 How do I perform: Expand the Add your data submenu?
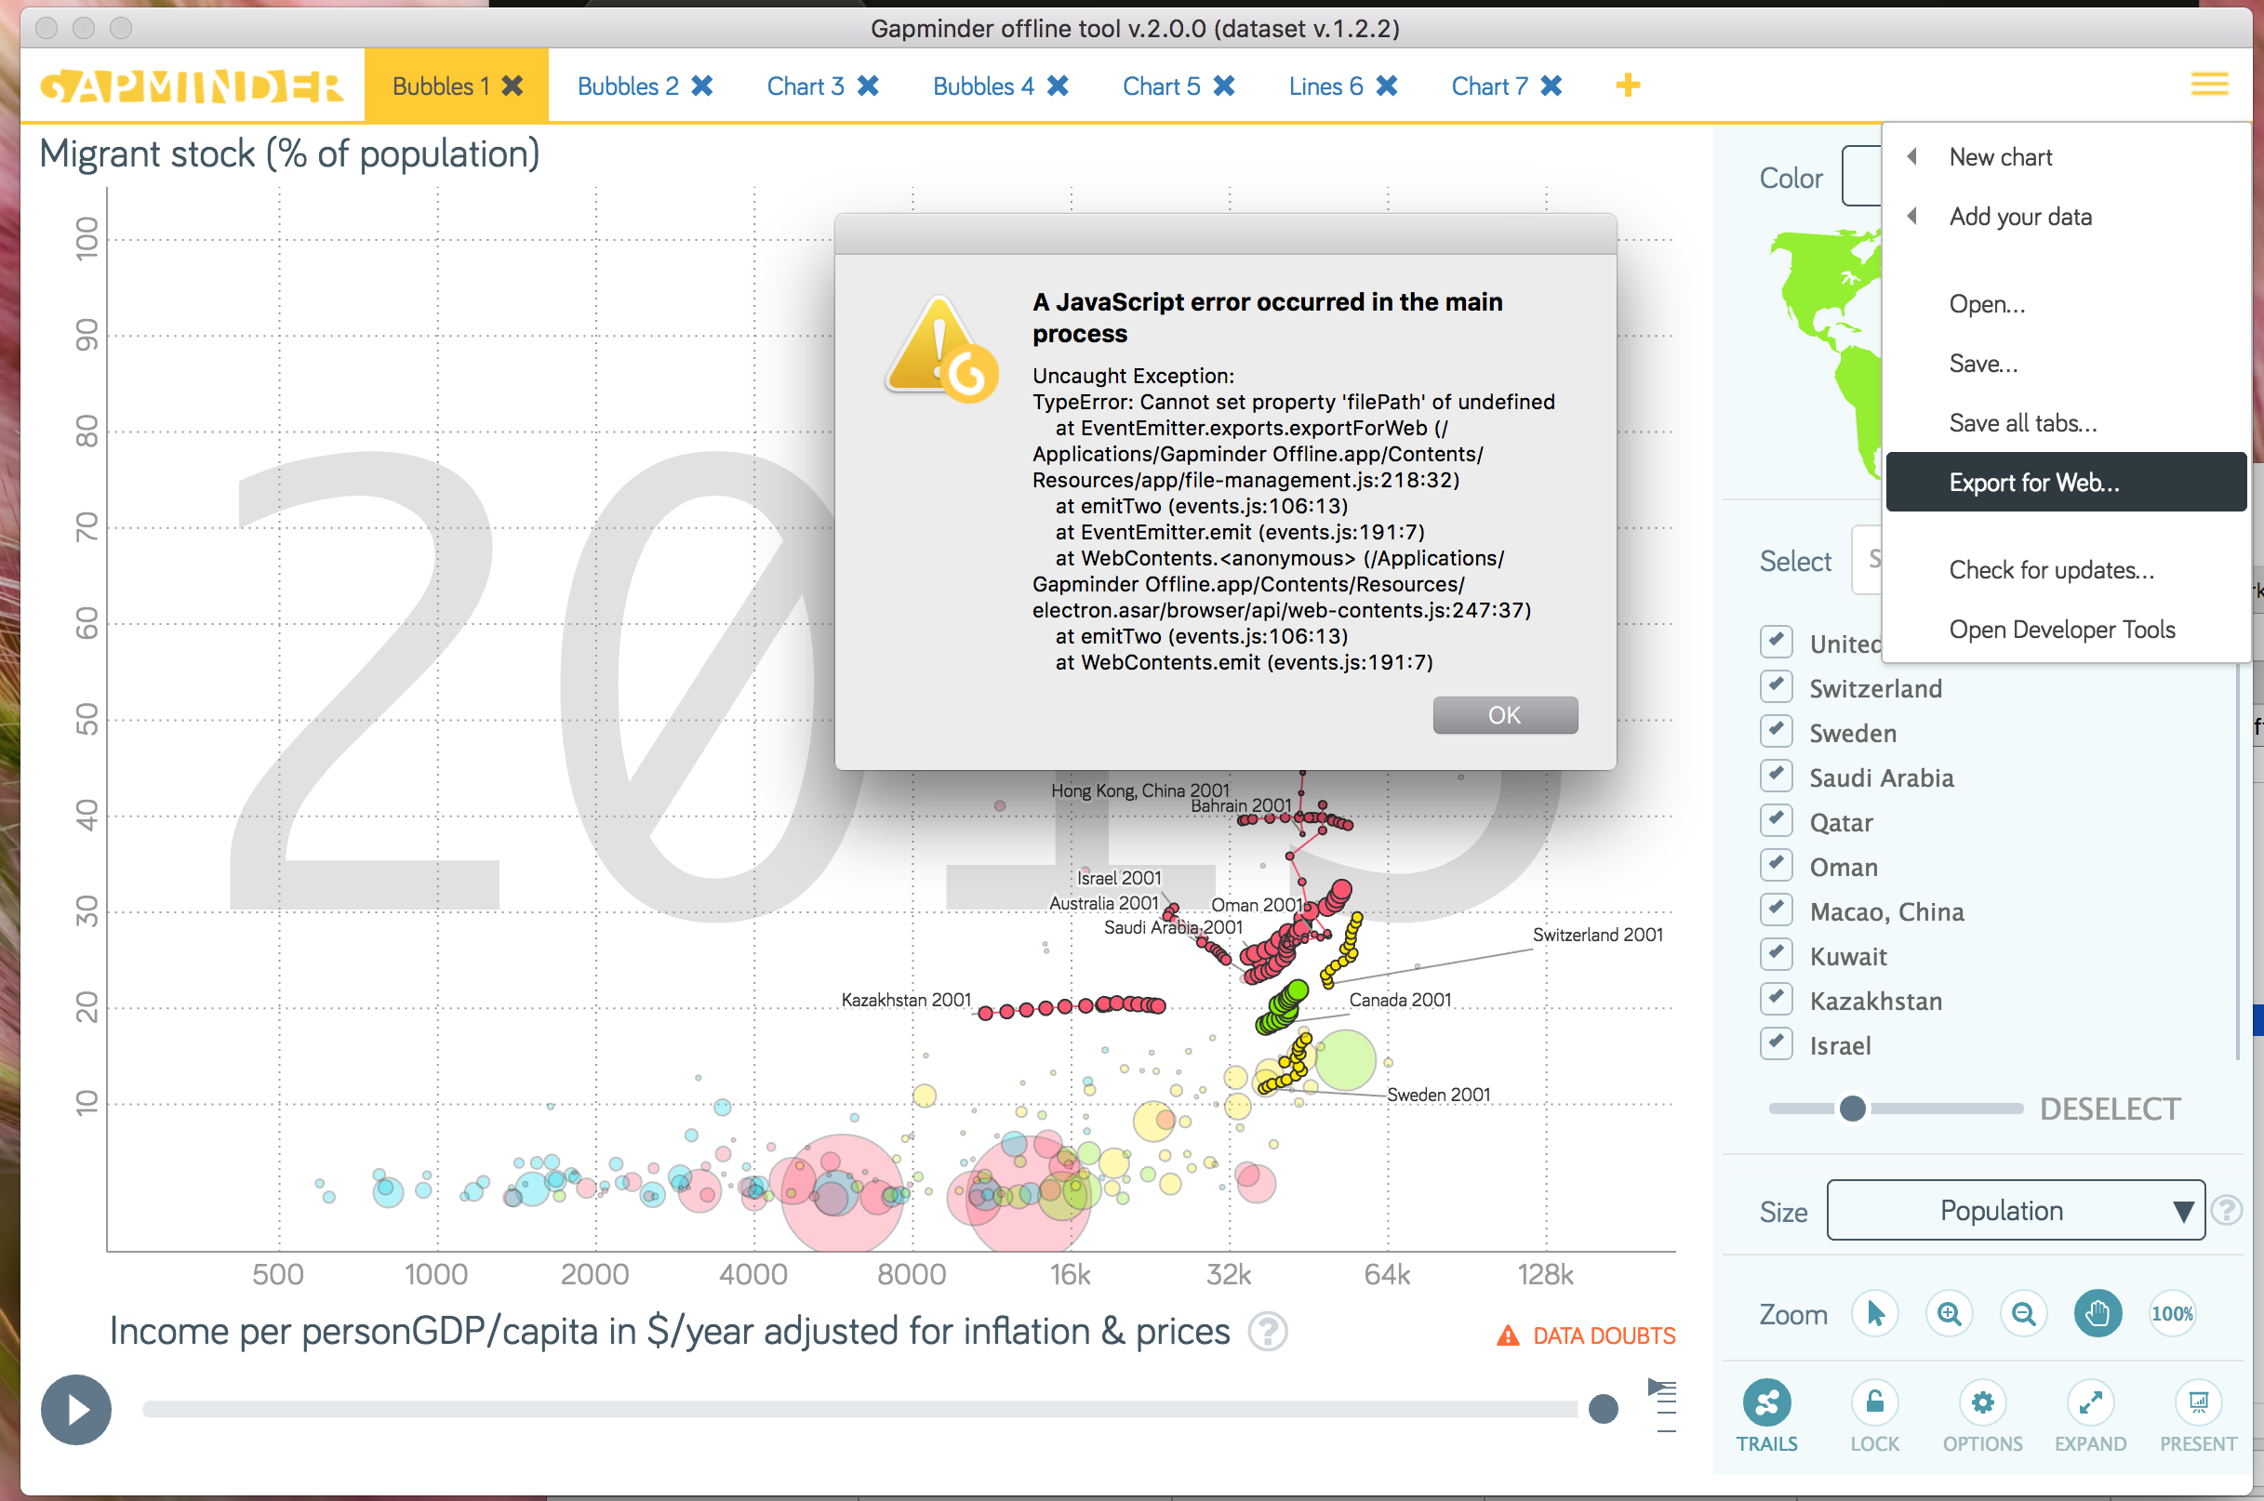2020,217
